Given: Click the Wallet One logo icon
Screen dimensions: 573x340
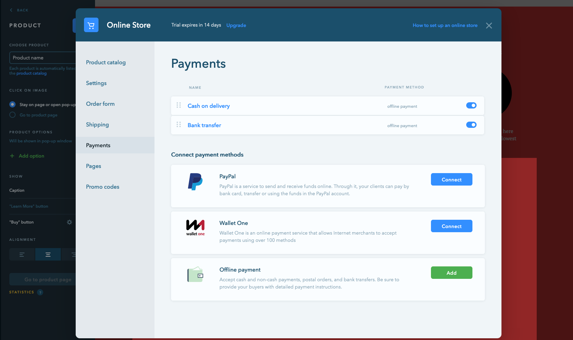Looking at the screenshot, I should pyautogui.click(x=195, y=228).
